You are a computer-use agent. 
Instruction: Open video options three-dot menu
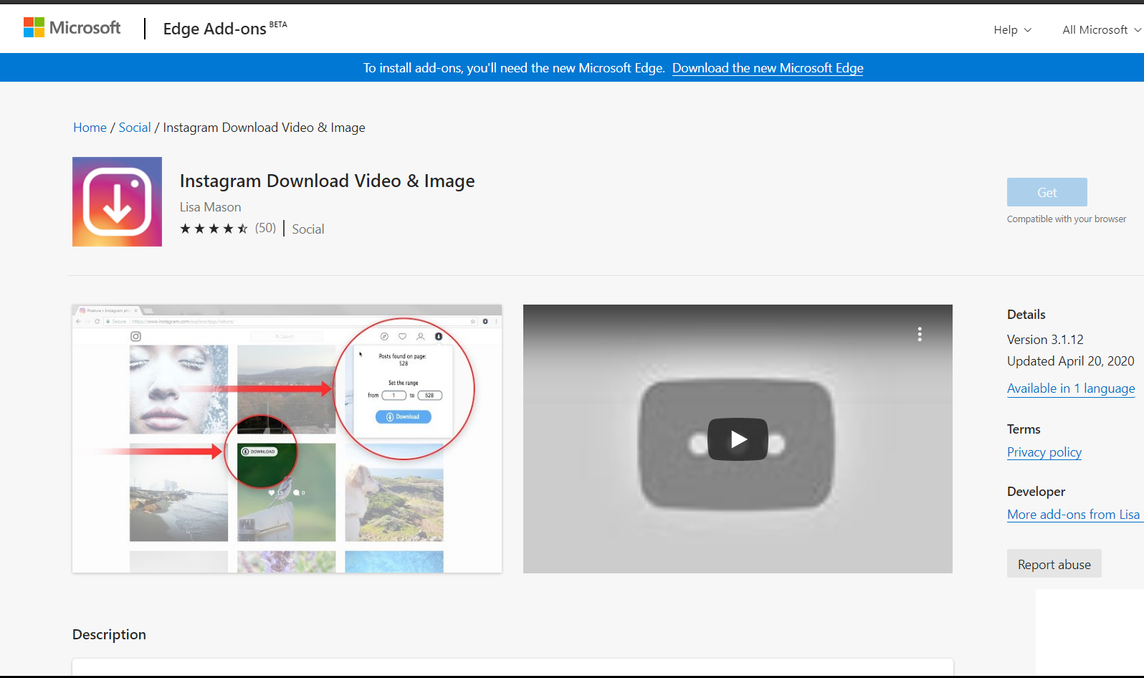920,334
